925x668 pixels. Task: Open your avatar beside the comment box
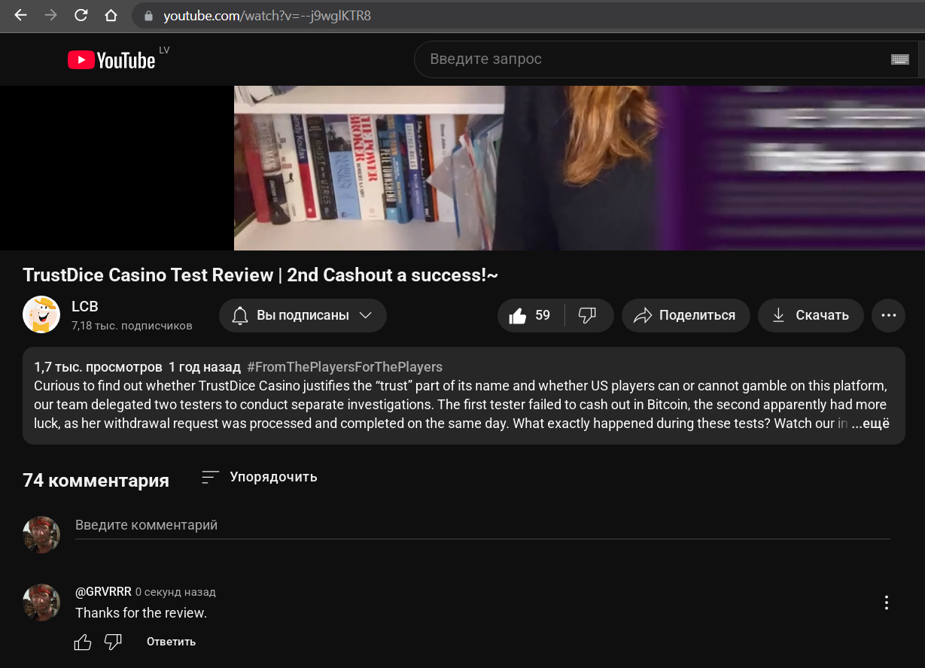pyautogui.click(x=41, y=535)
